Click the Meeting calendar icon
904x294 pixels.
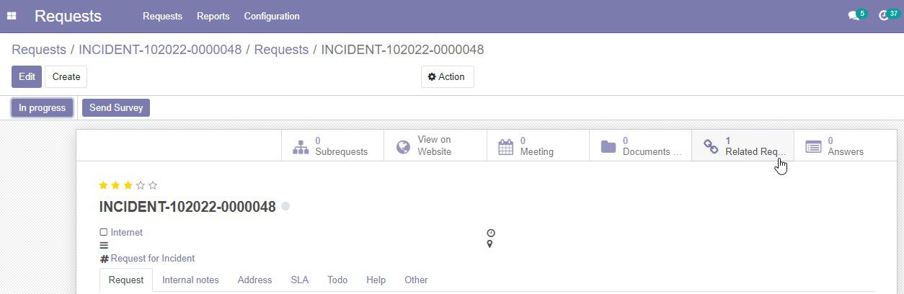click(x=506, y=147)
